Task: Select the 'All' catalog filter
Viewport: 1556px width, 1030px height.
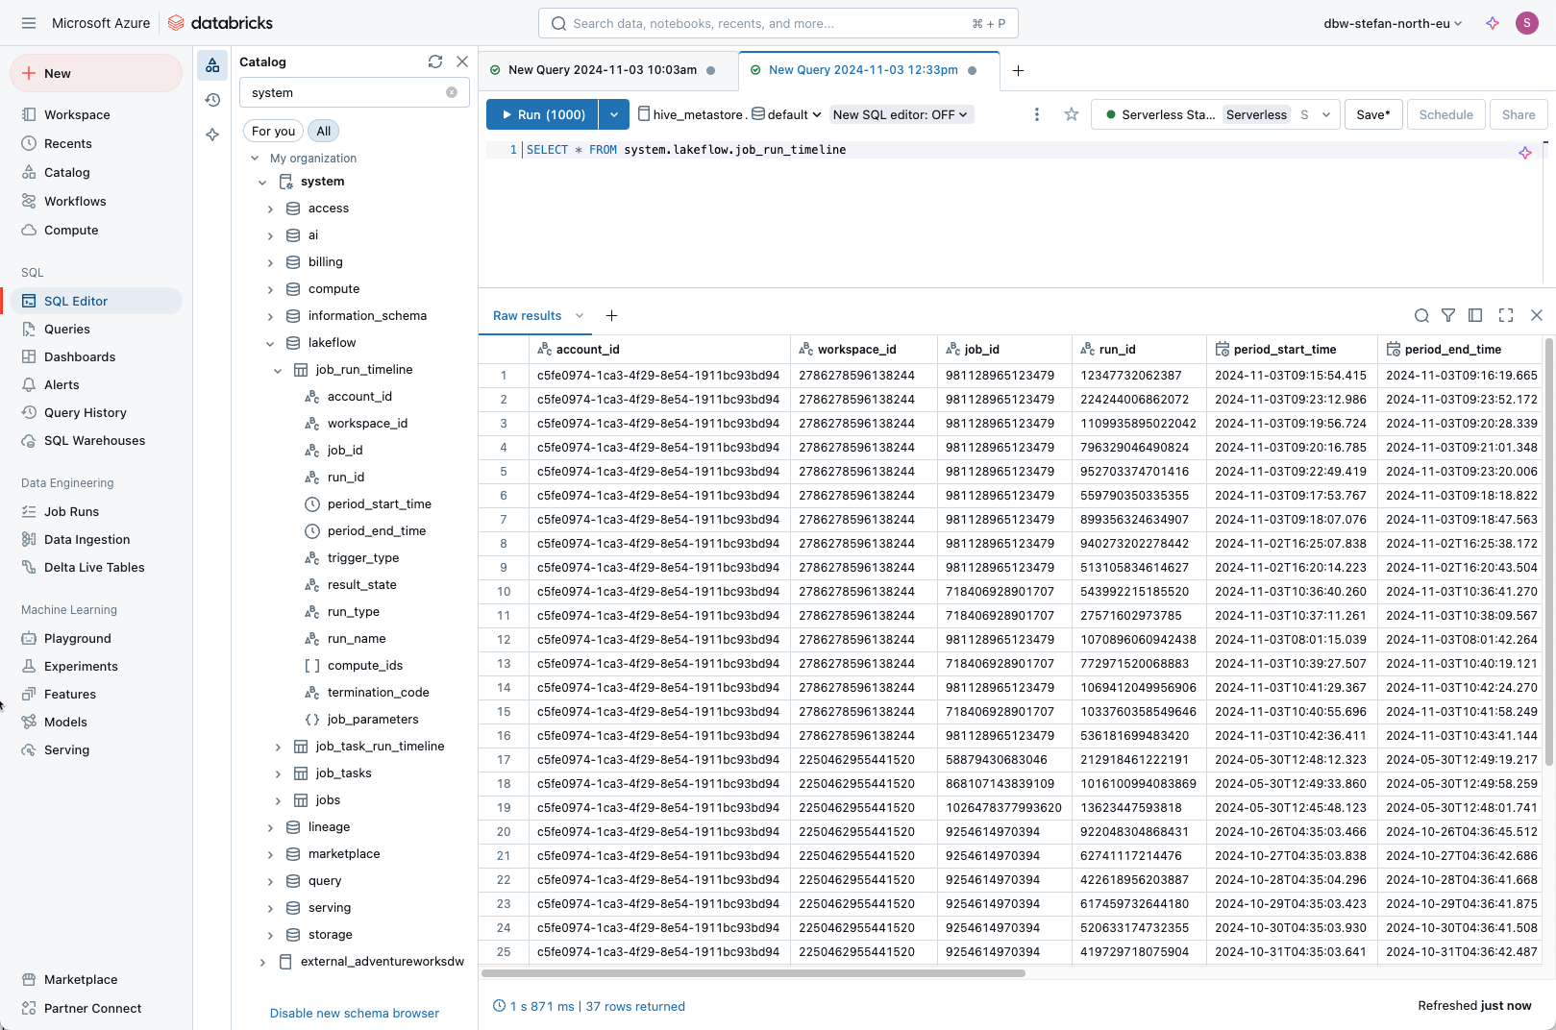Action: 324,131
